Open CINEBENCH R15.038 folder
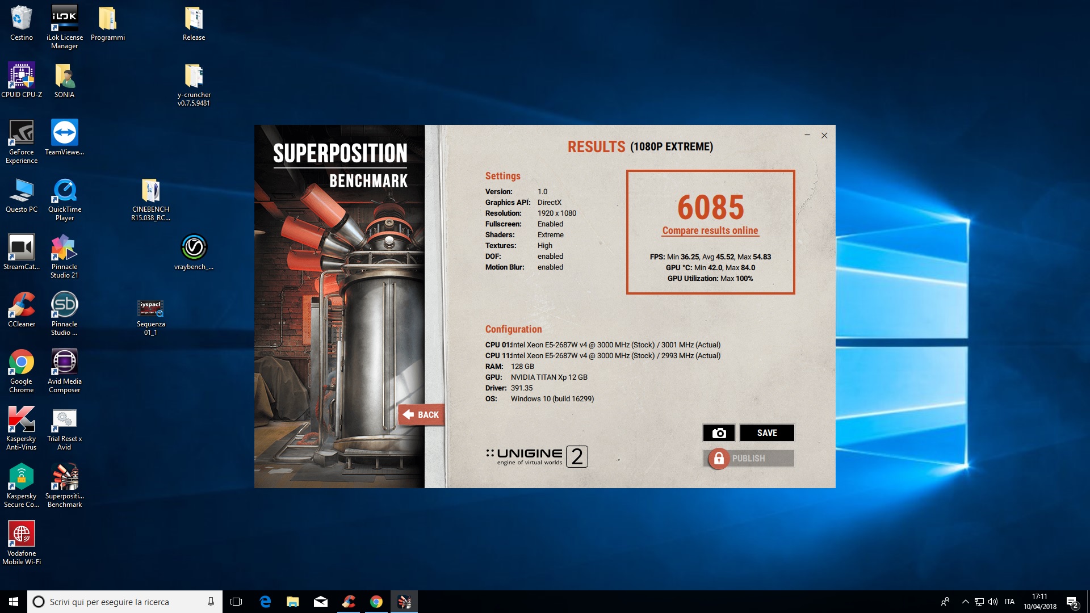This screenshot has height=613, width=1090. click(x=151, y=199)
